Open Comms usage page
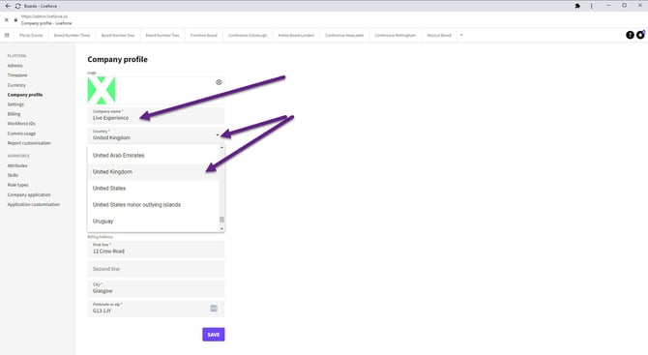This screenshot has width=648, height=355. pyautogui.click(x=21, y=133)
